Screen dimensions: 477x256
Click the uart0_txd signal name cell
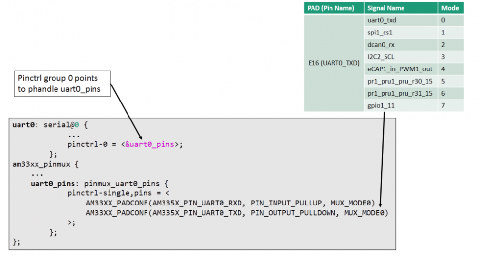[382, 20]
